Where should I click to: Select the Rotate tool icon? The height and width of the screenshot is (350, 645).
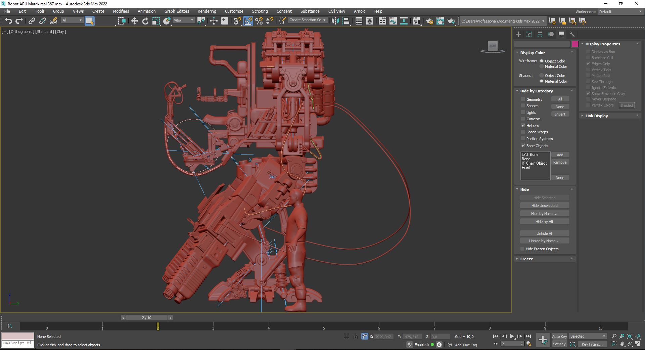click(145, 21)
